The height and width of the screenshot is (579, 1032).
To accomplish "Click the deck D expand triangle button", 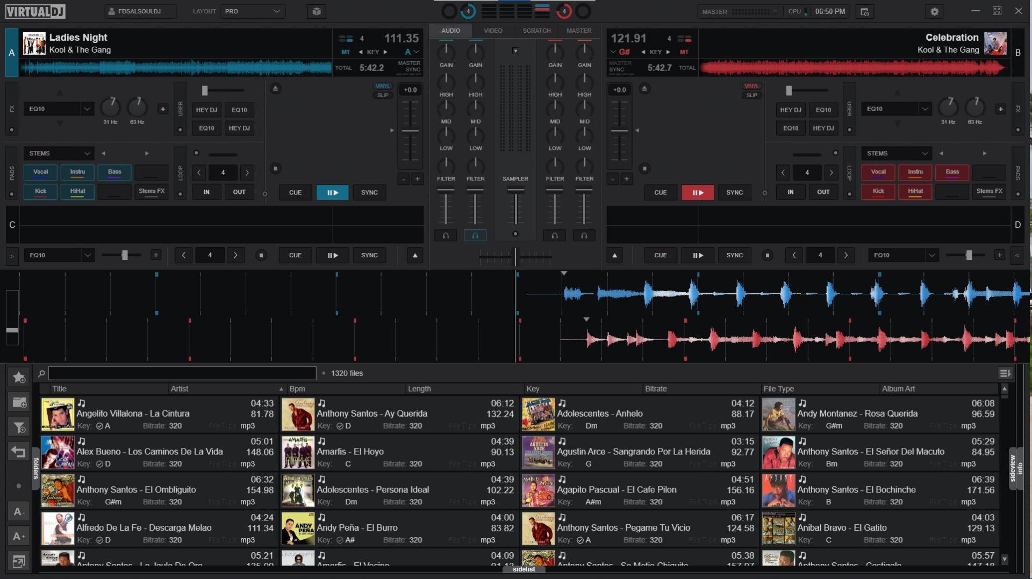I will click(x=614, y=255).
